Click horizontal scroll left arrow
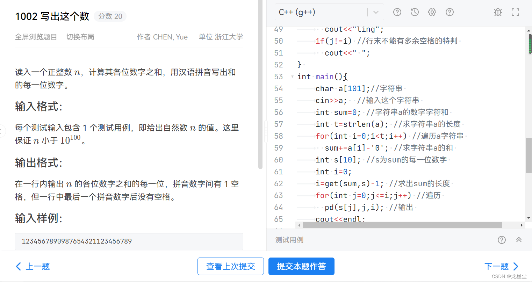This screenshot has height=282, width=532. click(x=299, y=225)
